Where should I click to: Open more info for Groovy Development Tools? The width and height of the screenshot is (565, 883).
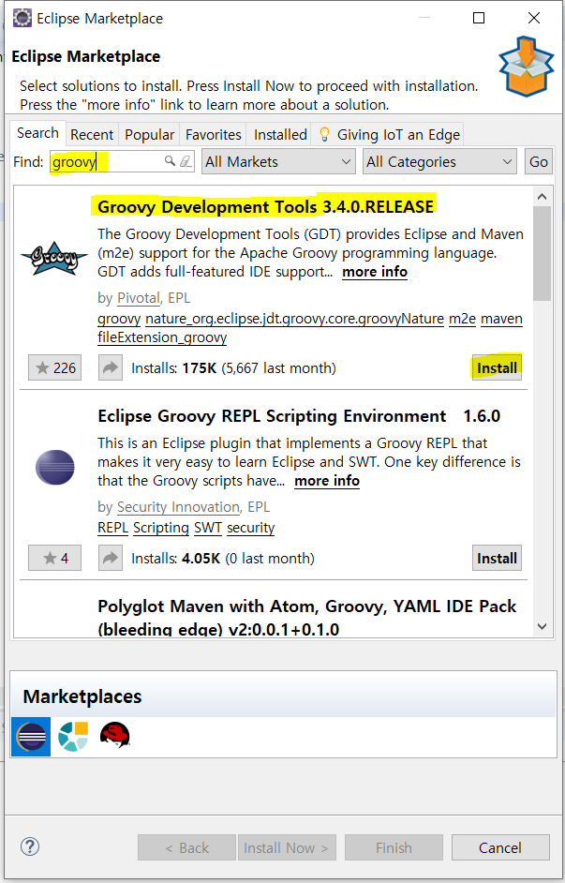pyautogui.click(x=375, y=272)
